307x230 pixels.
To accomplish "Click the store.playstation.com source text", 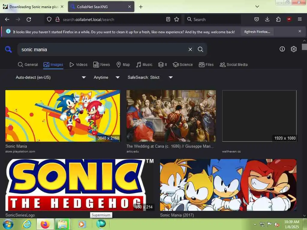I will [x=20, y=152].
